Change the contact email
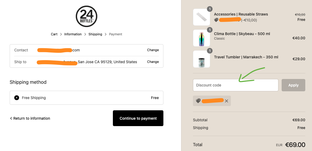Screen dimensions: 312x151 (153, 50)
